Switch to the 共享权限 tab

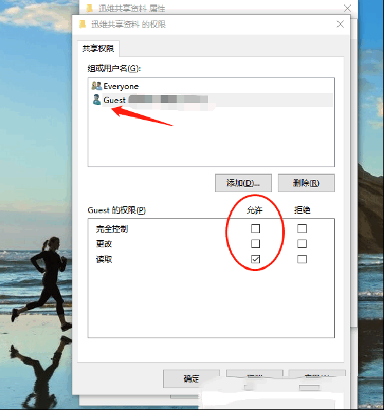[x=98, y=49]
